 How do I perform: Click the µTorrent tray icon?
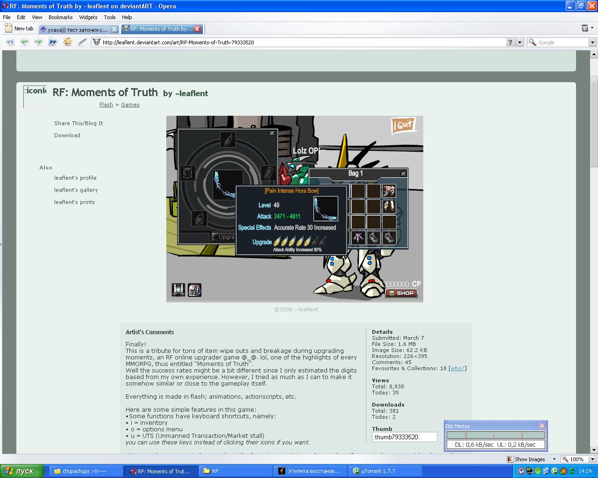point(555,471)
